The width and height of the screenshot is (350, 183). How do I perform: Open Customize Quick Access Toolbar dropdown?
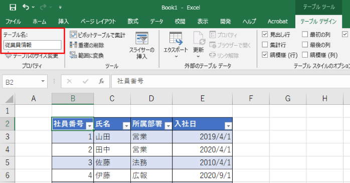click(x=60, y=8)
